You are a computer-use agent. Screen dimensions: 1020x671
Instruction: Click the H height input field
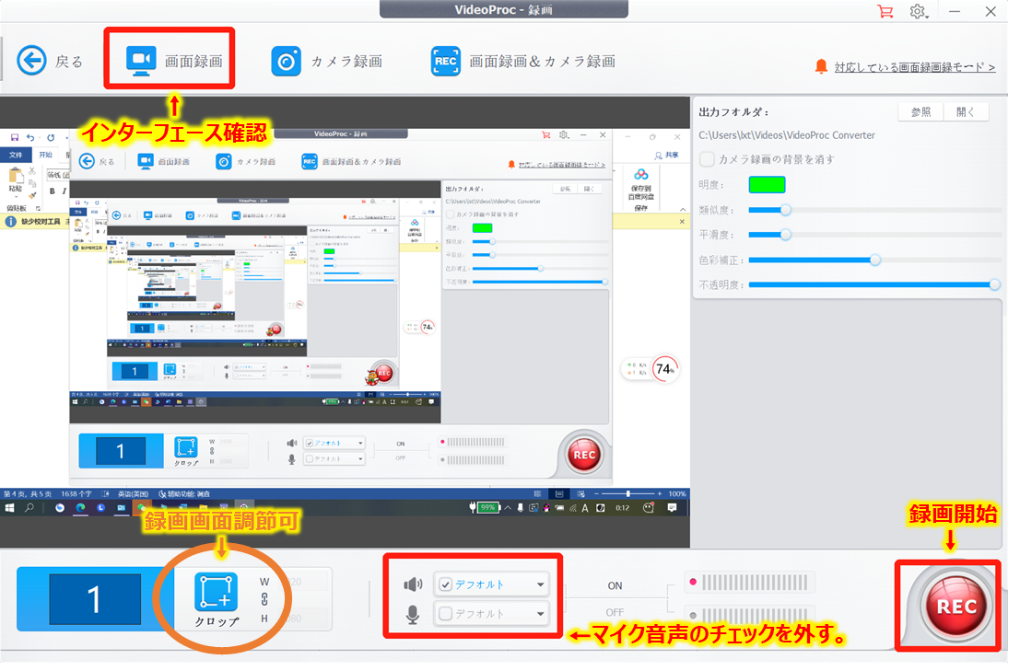[304, 619]
